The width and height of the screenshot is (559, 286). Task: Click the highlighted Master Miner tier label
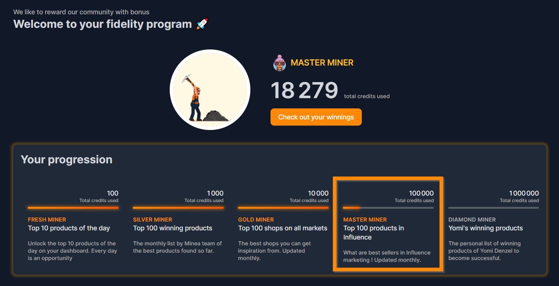[365, 220]
